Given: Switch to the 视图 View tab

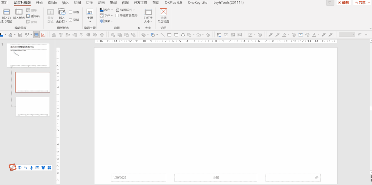Looking at the screenshot, I should [x=125, y=3].
